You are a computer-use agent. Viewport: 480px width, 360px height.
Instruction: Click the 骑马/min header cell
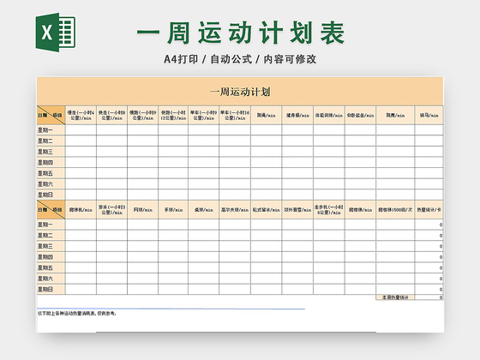coord(429,116)
